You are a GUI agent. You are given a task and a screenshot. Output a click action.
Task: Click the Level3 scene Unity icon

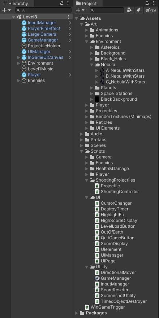(x=19, y=17)
